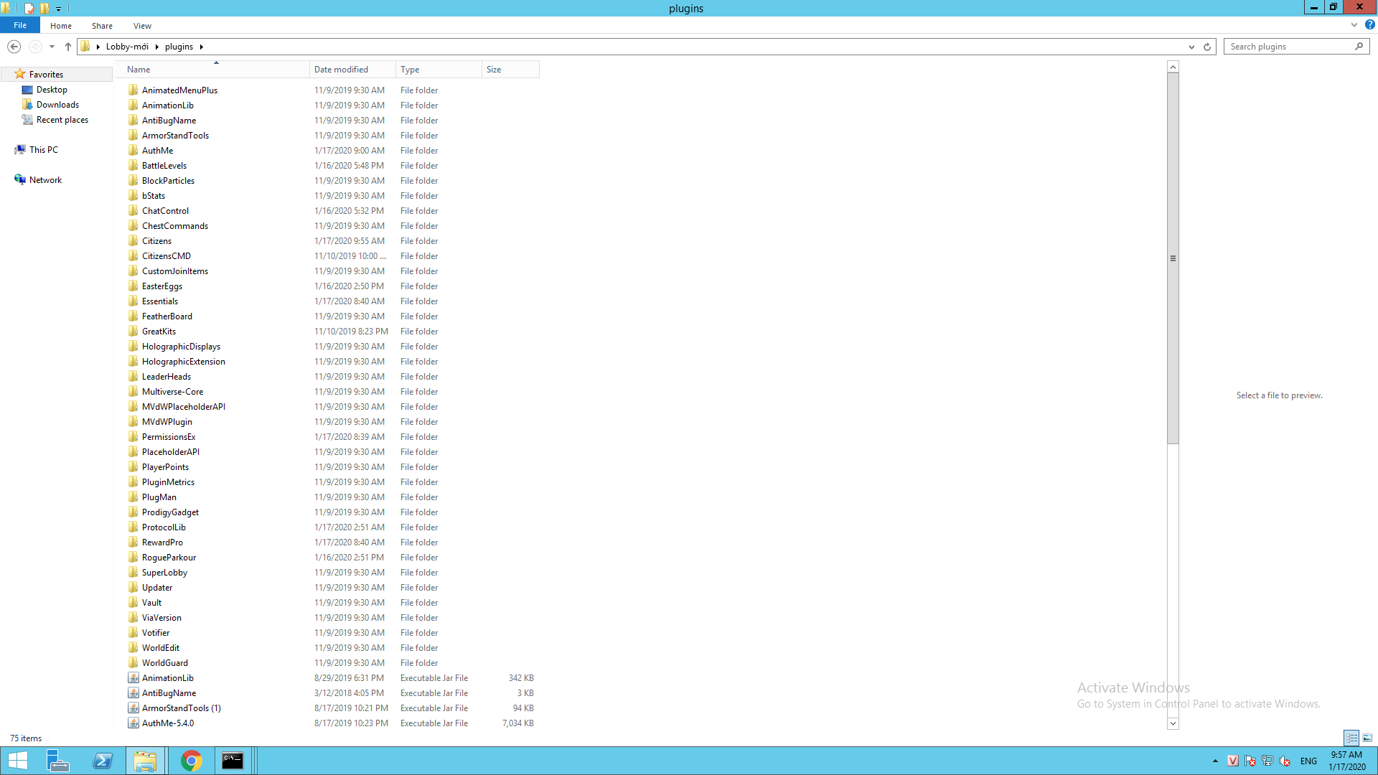Show hidden system tray icons
The image size is (1378, 775).
point(1215,761)
